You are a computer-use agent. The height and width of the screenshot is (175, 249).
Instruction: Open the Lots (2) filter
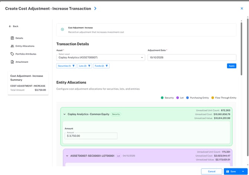point(85,66)
